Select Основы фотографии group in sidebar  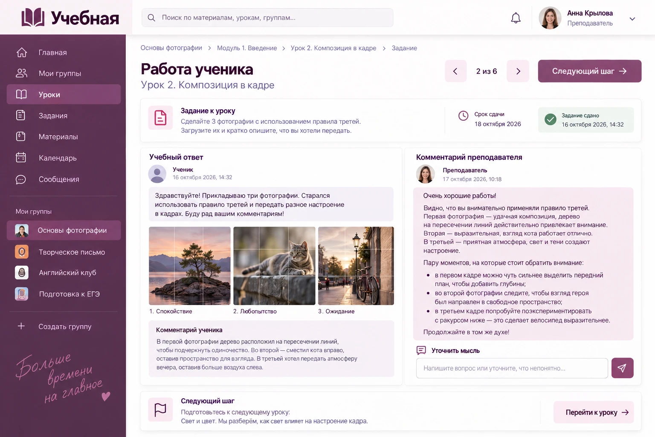[64, 230]
